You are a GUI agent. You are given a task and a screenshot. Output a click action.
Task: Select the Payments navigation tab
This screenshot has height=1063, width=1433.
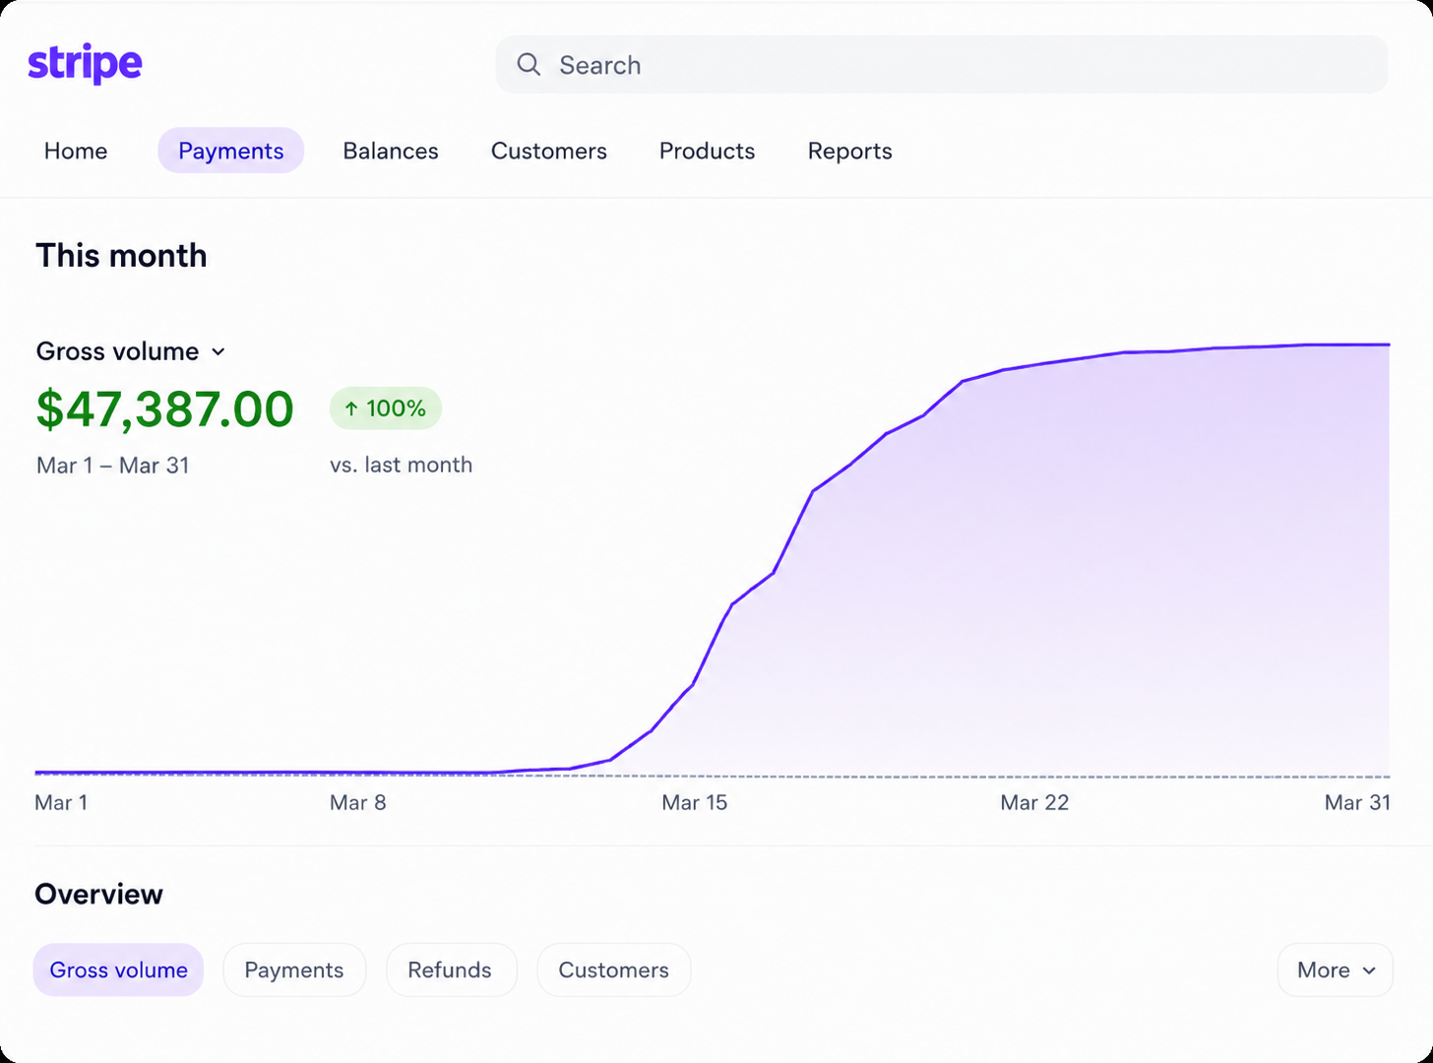coord(231,151)
